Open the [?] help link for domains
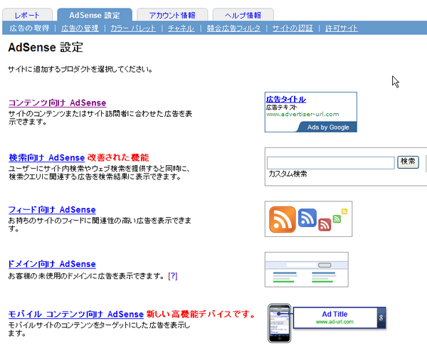427x353 pixels. 173,276
